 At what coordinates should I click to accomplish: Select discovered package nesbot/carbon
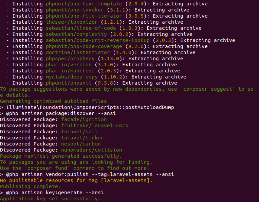[x=81, y=144]
